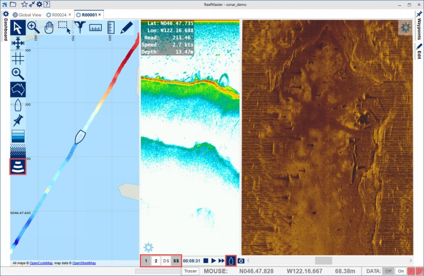Click the sidescan horizontal scrollbar thumb
This screenshot has width=424, height=276.
[x=323, y=261]
